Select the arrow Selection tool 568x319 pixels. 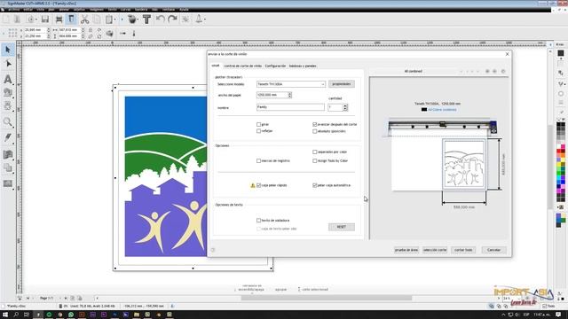(x=8, y=50)
